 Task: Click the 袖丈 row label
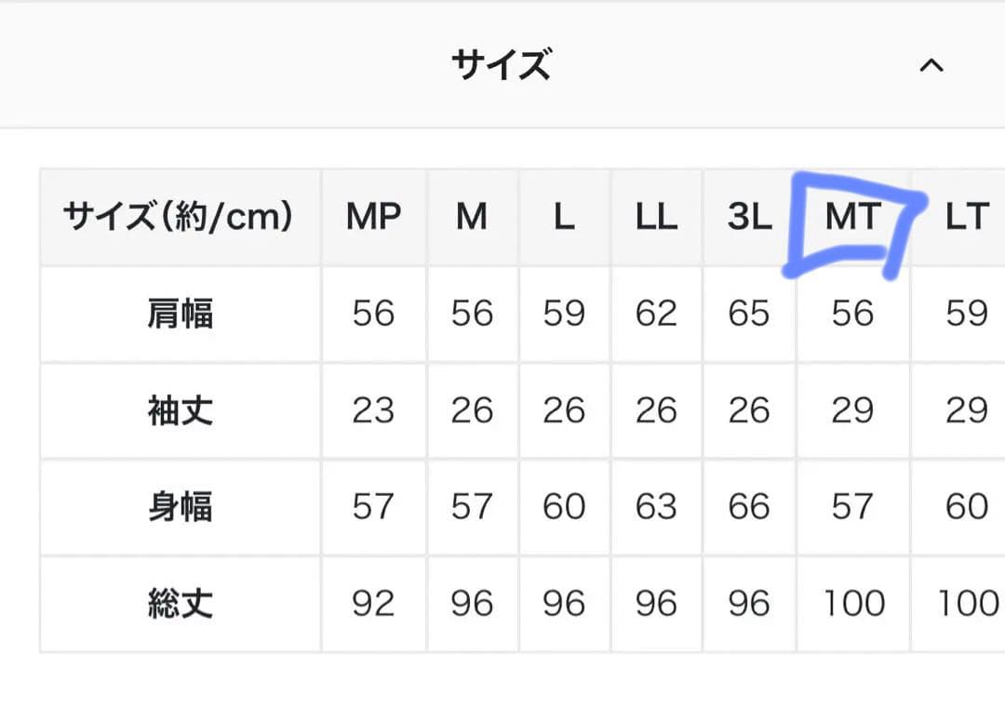coord(180,410)
